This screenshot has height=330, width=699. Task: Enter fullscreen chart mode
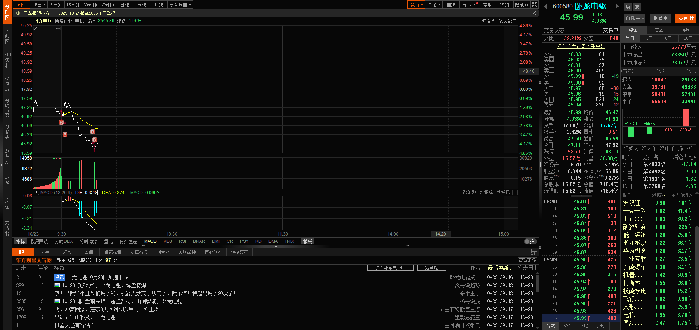(x=534, y=5)
